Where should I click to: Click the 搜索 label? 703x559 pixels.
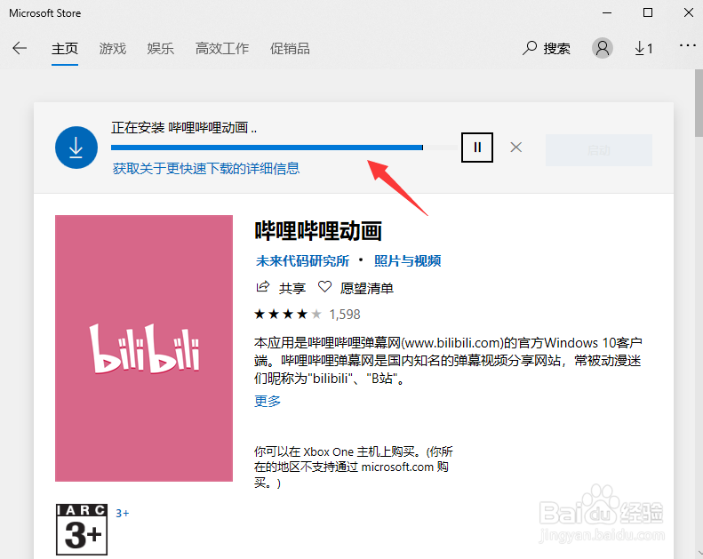tap(557, 48)
